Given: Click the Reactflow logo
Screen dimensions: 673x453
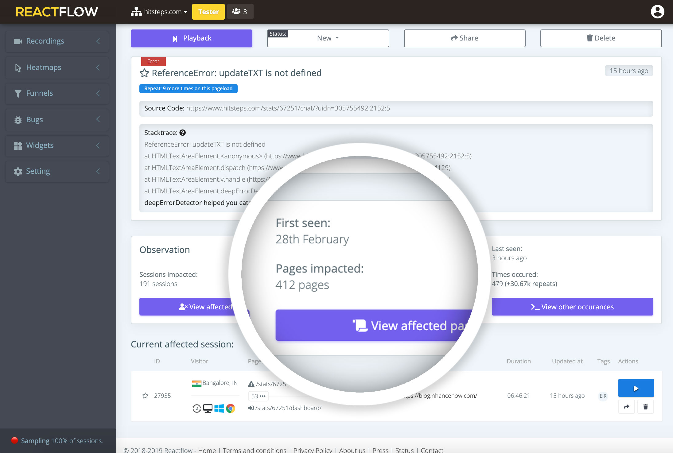Looking at the screenshot, I should [x=57, y=12].
